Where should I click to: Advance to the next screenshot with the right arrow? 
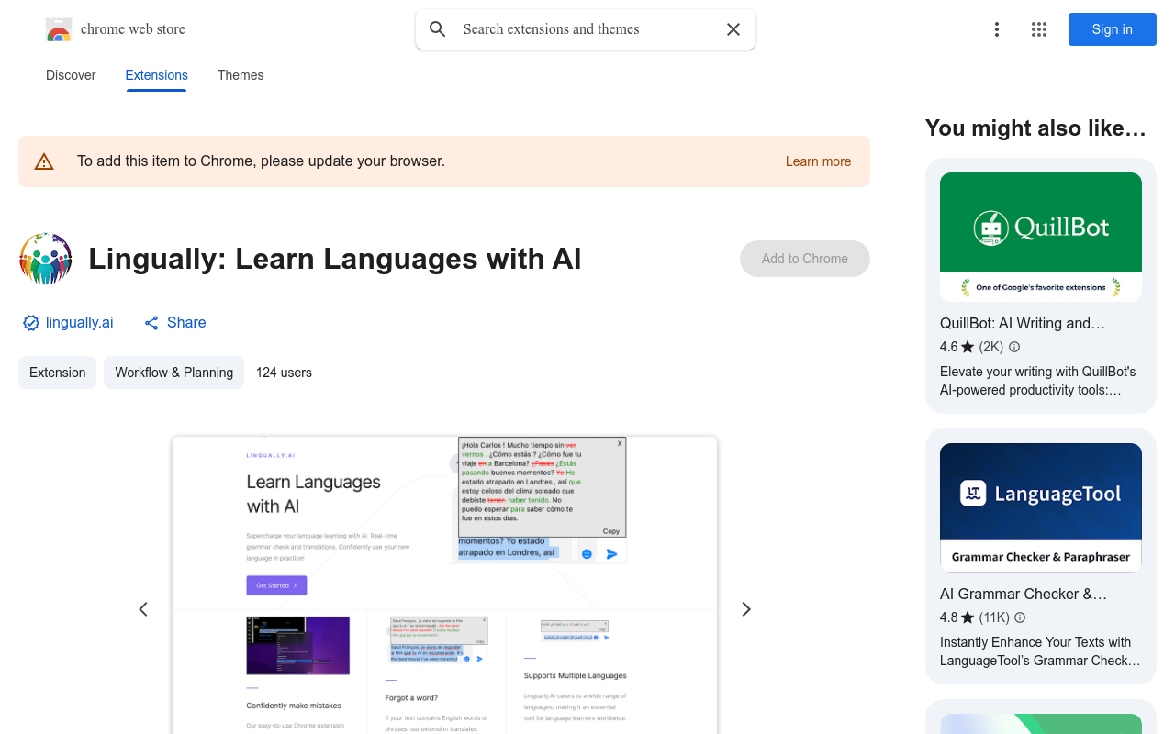746,609
